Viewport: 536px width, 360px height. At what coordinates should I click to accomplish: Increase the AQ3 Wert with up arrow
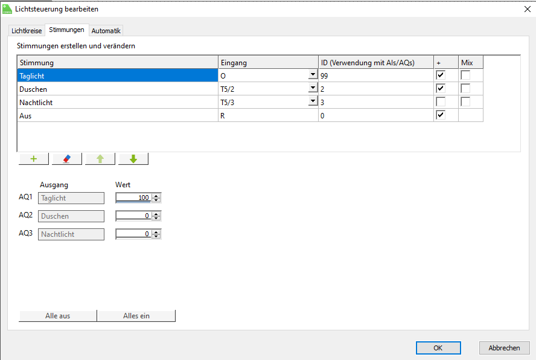pos(156,233)
